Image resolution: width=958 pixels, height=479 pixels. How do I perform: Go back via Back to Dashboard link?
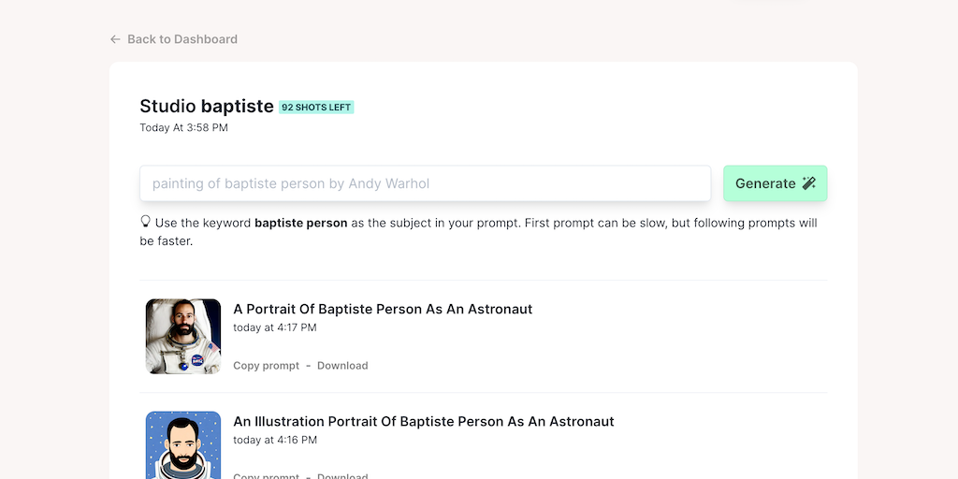click(x=181, y=39)
